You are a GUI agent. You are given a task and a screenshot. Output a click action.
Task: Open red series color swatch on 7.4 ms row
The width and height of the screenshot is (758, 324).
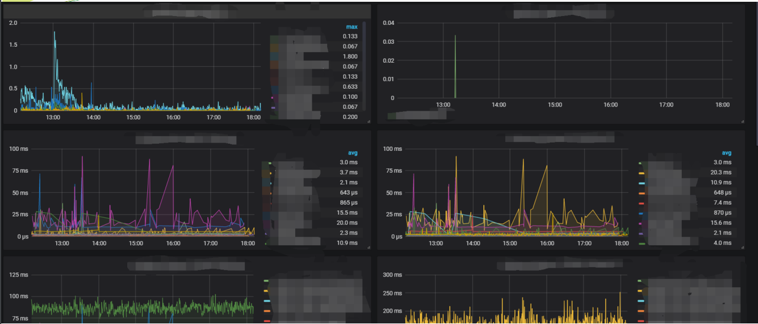(641, 203)
